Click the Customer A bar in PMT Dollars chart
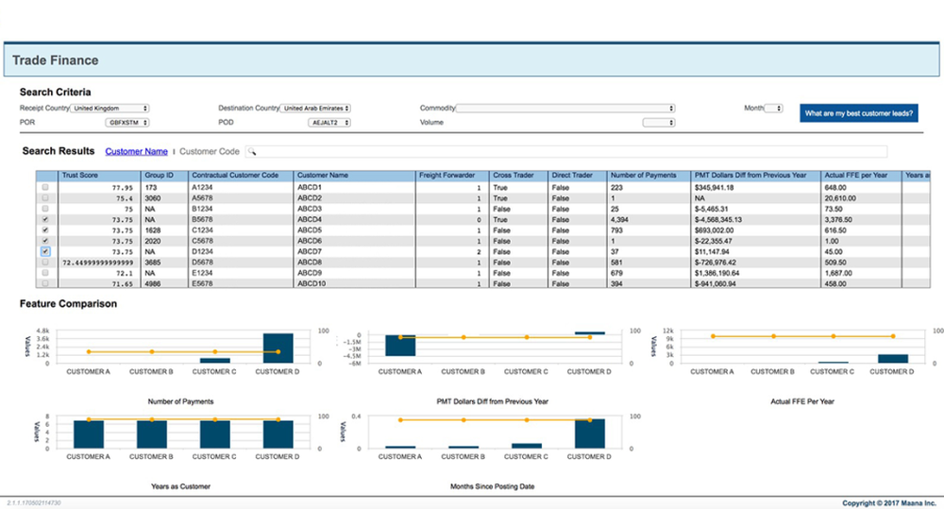Image resolution: width=944 pixels, height=509 pixels. point(400,346)
